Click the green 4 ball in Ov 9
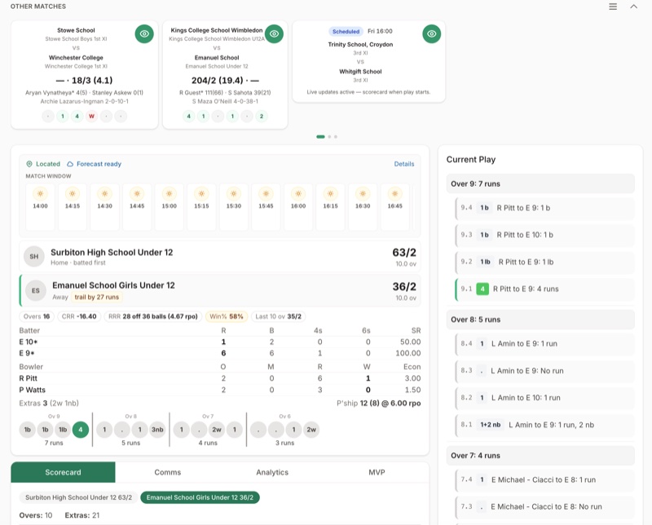652x525 pixels. 80,430
